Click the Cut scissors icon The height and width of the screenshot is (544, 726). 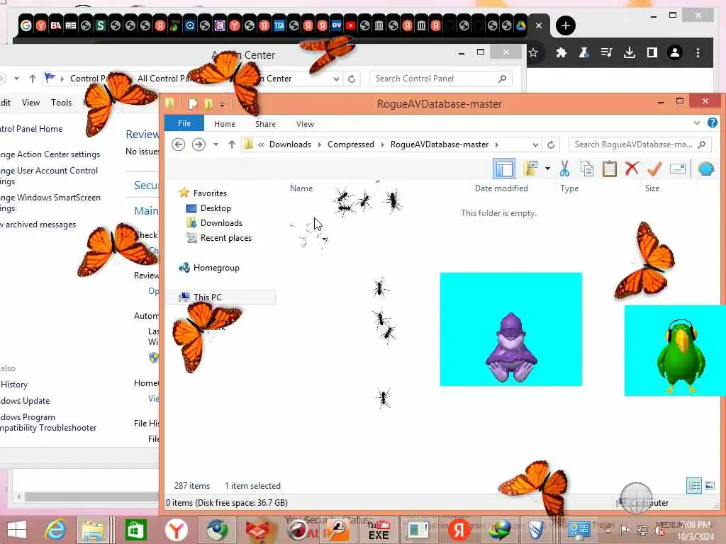(564, 169)
